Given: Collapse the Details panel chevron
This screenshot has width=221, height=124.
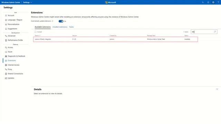Looking at the screenshot, I should (217, 89).
